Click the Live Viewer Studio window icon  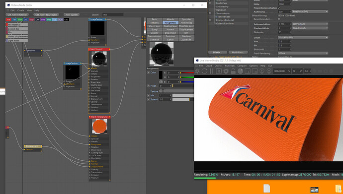coord(197,61)
